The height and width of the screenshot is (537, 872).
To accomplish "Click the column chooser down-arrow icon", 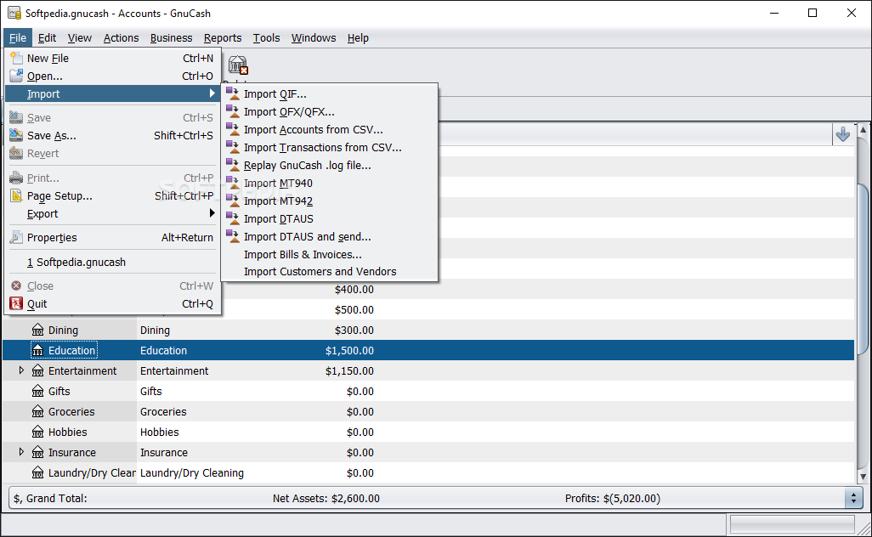I will (x=842, y=134).
